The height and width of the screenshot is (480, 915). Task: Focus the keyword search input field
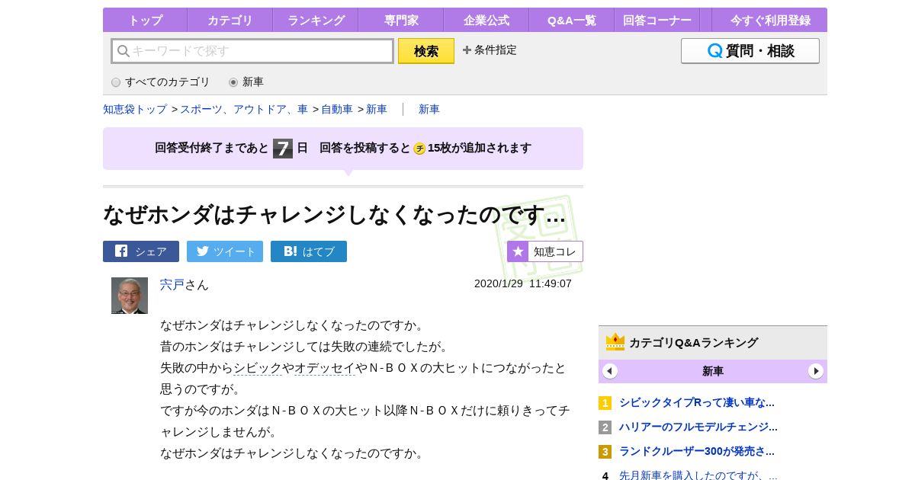click(252, 51)
